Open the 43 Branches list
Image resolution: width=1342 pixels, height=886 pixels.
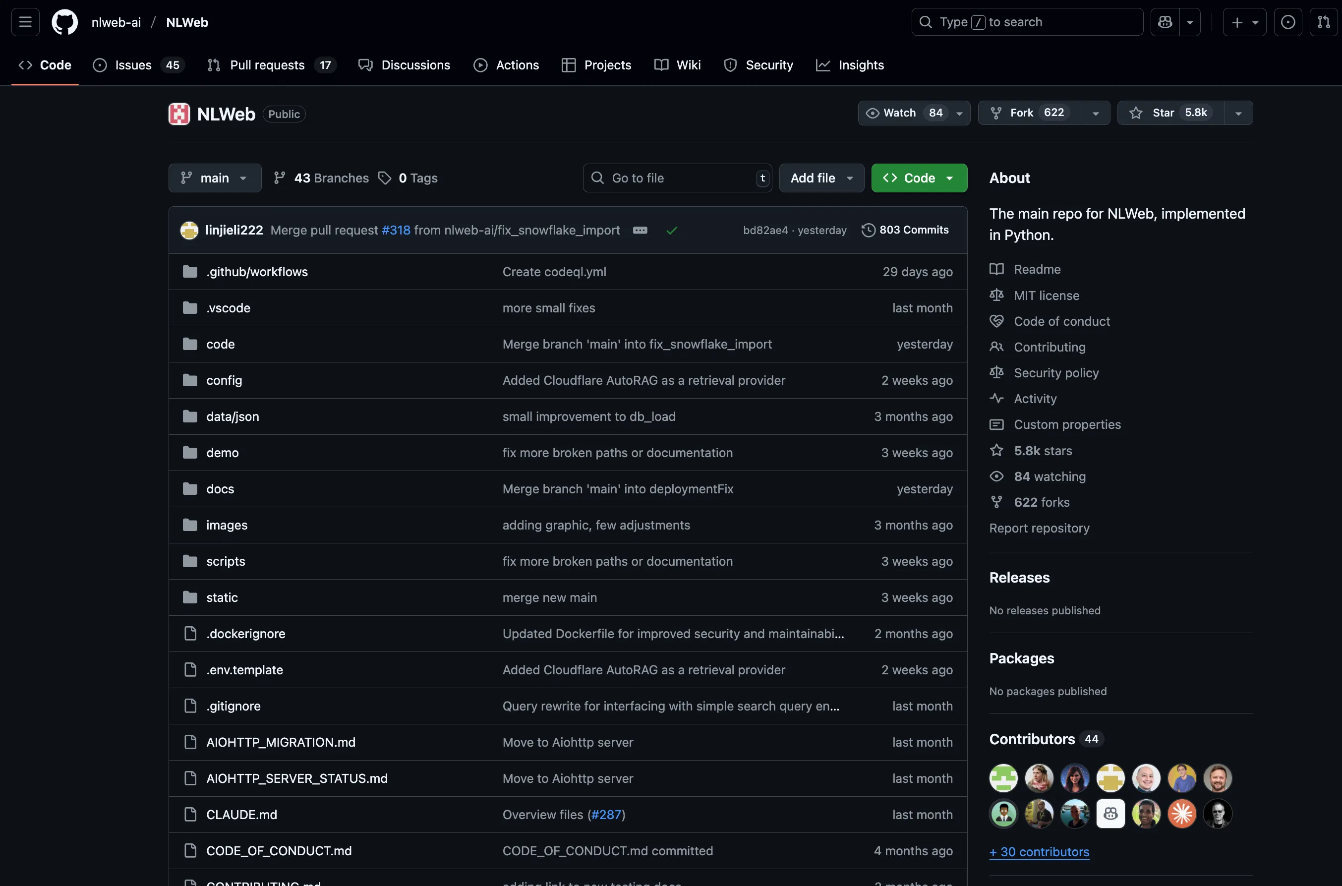pyautogui.click(x=321, y=178)
